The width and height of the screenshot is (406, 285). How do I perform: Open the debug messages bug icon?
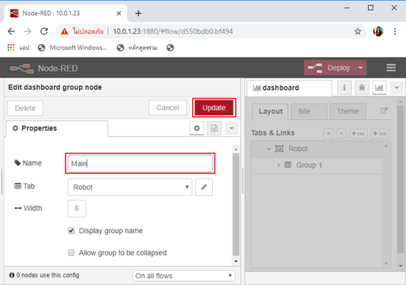tap(362, 87)
